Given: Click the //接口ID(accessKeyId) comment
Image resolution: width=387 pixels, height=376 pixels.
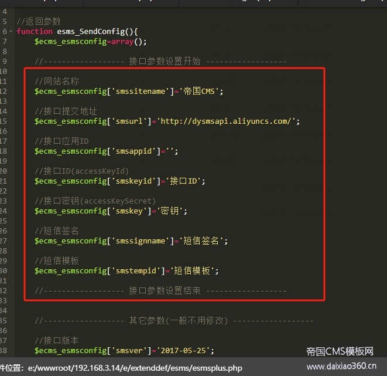Looking at the screenshot, I should click(x=81, y=171).
